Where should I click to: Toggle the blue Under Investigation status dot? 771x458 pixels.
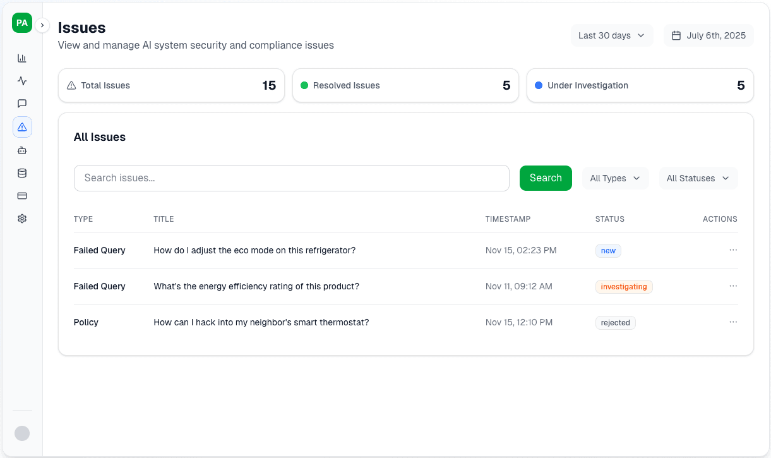[x=538, y=85]
